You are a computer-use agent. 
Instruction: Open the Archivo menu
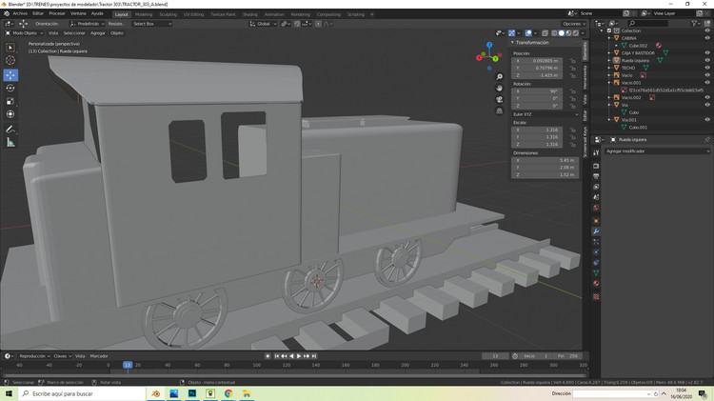pos(20,13)
